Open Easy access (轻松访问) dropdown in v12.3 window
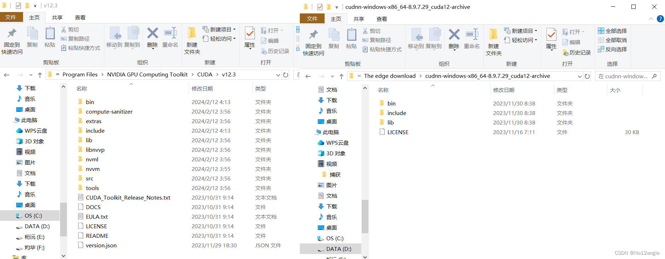 click(x=219, y=39)
